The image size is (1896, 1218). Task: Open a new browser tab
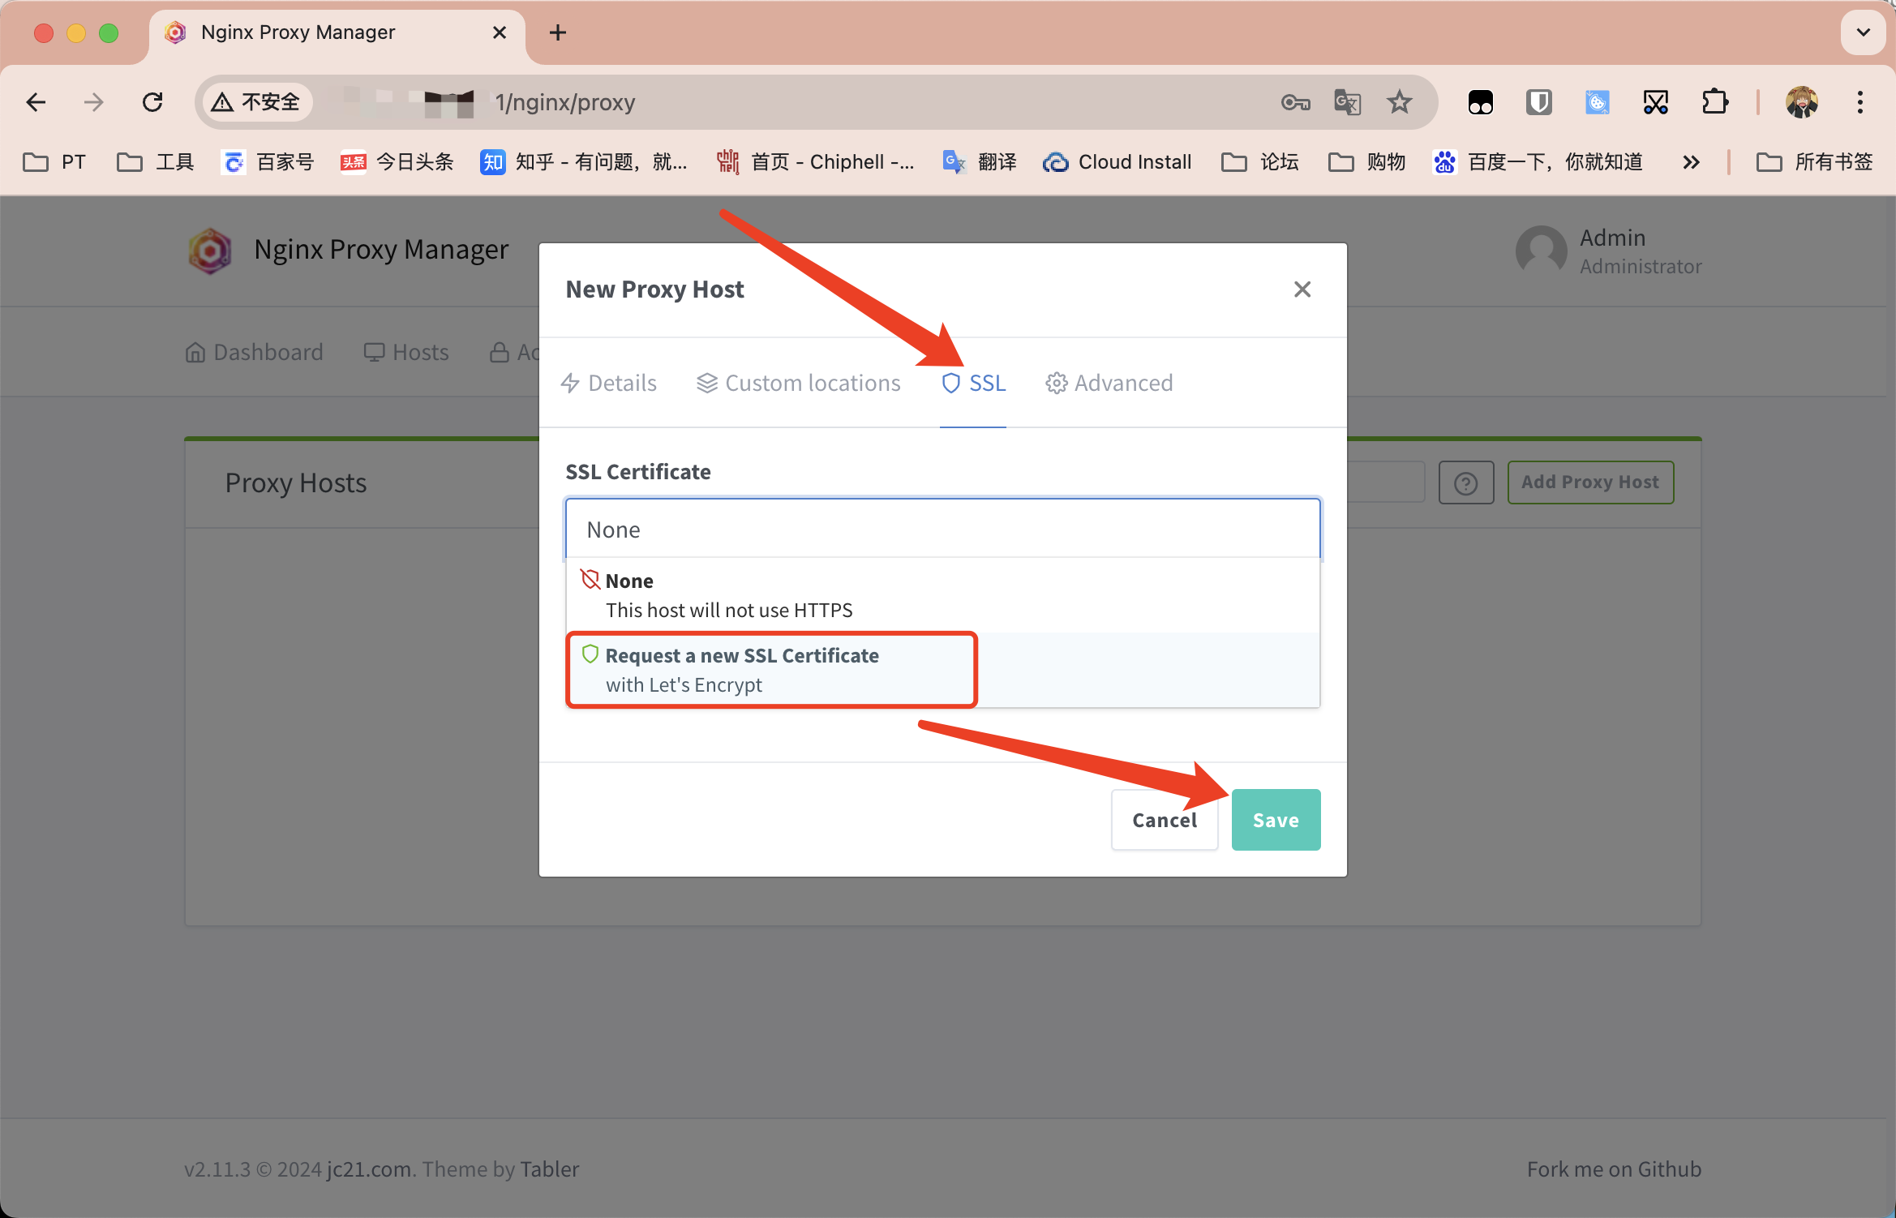[558, 32]
